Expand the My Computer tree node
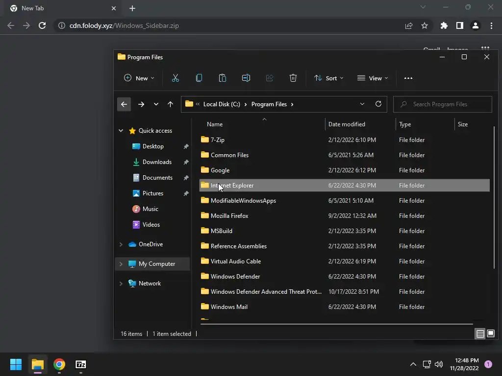This screenshot has height=376, width=502. tap(121, 264)
